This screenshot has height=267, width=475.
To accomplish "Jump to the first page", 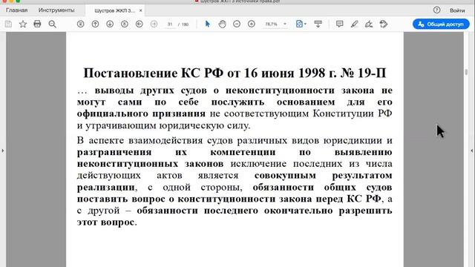I will tap(81, 24).
